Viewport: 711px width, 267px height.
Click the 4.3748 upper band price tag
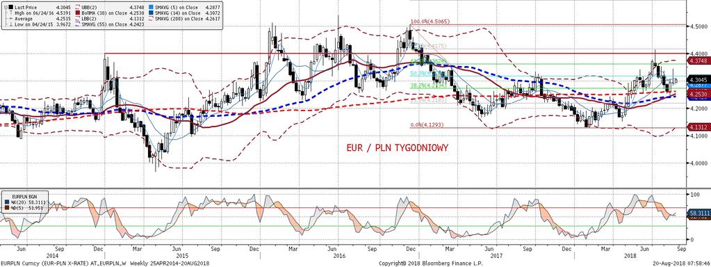pyautogui.click(x=698, y=60)
